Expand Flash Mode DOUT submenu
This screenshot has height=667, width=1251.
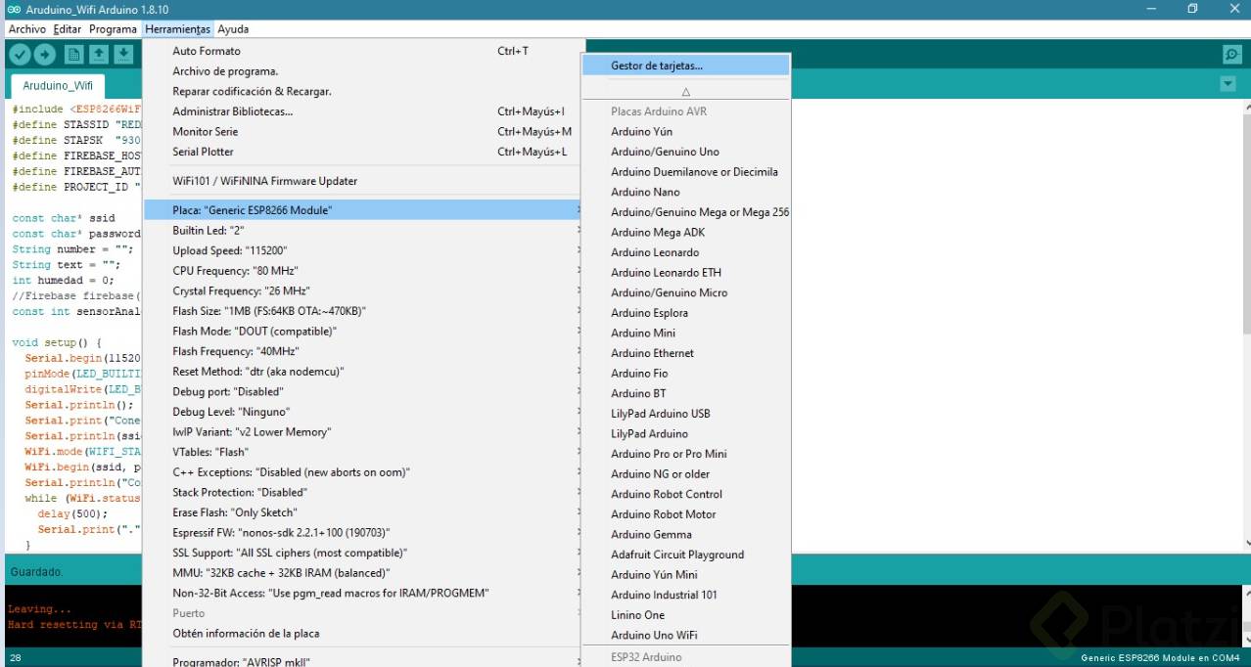[363, 331]
